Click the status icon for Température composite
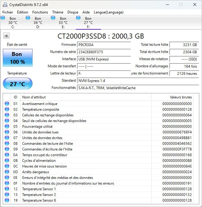Image resolution: width=202 pixels, height=207 pixels. pos(7,109)
